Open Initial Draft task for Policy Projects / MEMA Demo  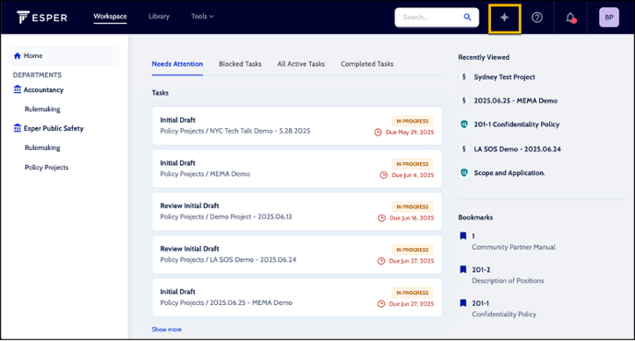point(297,169)
